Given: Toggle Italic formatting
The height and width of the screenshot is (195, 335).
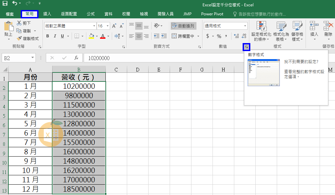Looking at the screenshot, I should 55,36.
